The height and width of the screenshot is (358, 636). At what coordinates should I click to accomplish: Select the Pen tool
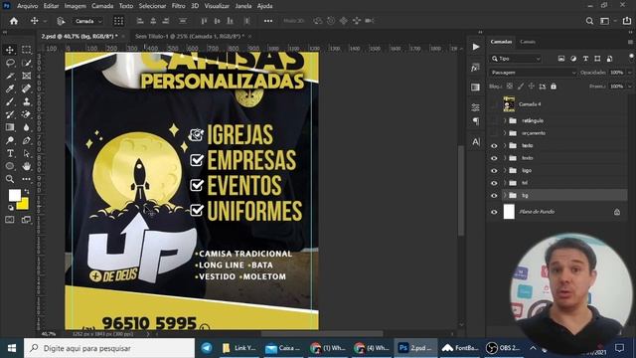pos(27,140)
